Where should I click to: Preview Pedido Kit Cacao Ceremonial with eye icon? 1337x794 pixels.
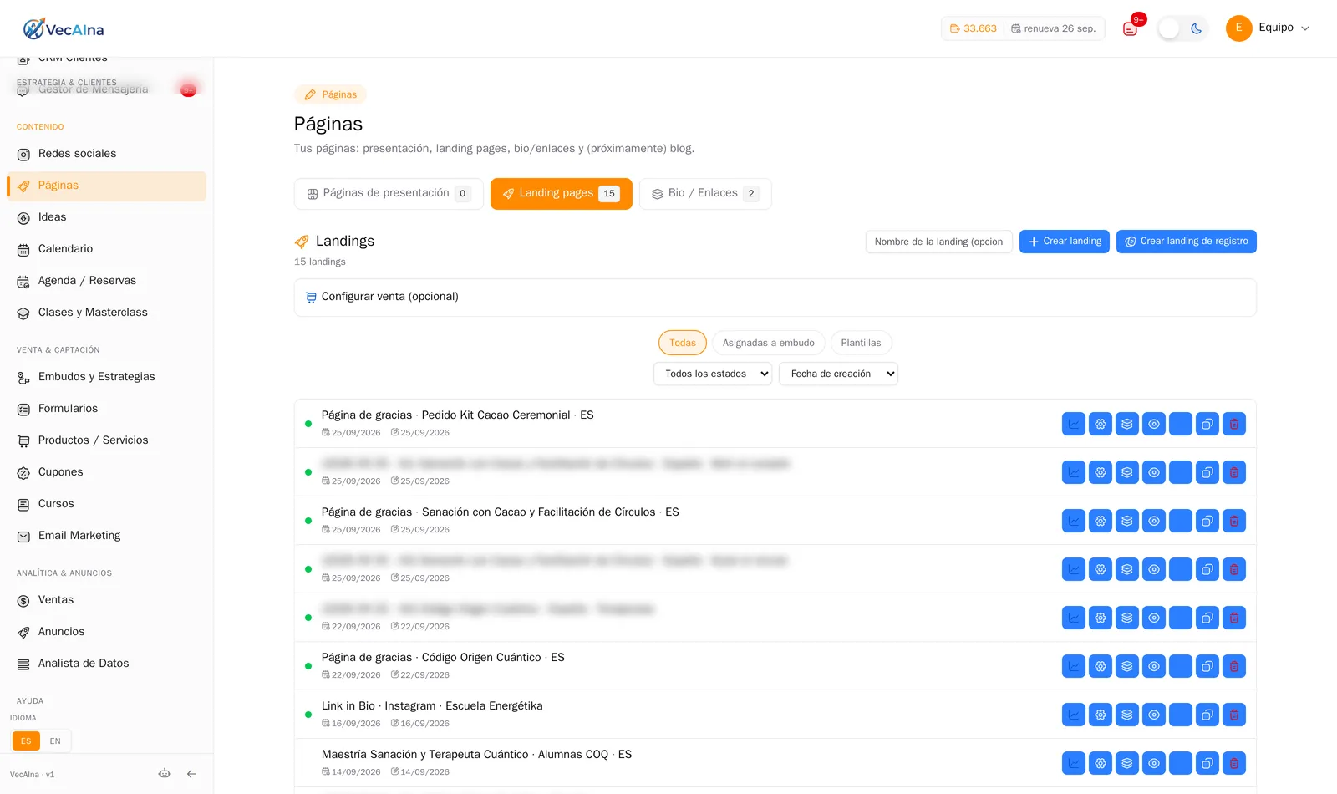[1154, 424]
